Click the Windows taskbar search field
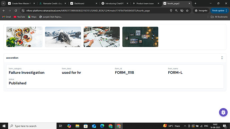This screenshot has width=230, height=129. click(32, 126)
